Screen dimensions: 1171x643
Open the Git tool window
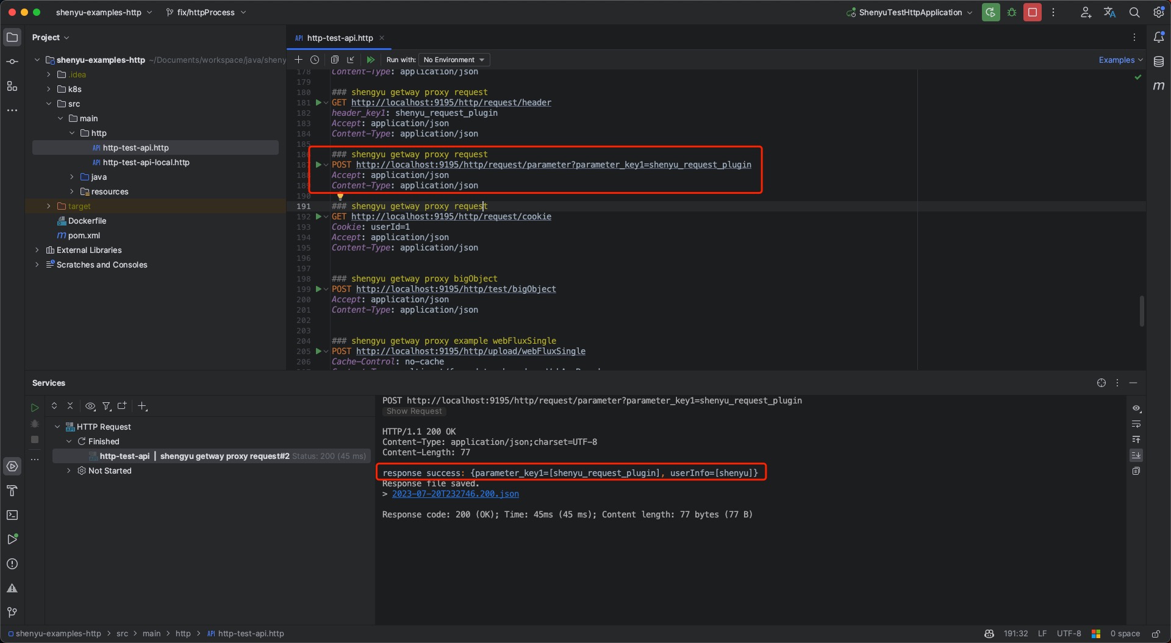coord(12,613)
